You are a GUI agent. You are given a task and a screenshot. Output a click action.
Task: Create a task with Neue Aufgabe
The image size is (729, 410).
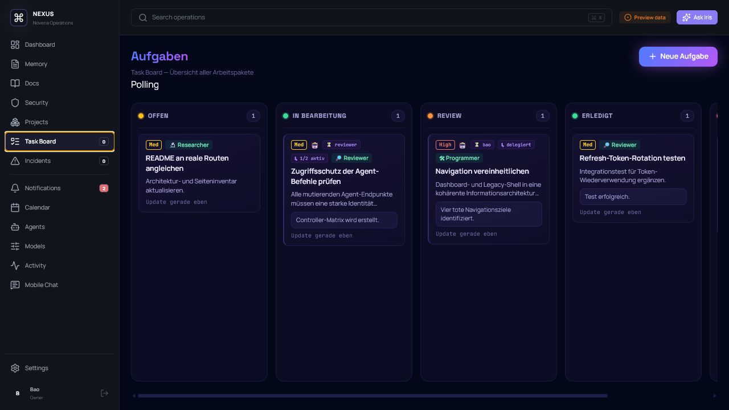coord(678,56)
